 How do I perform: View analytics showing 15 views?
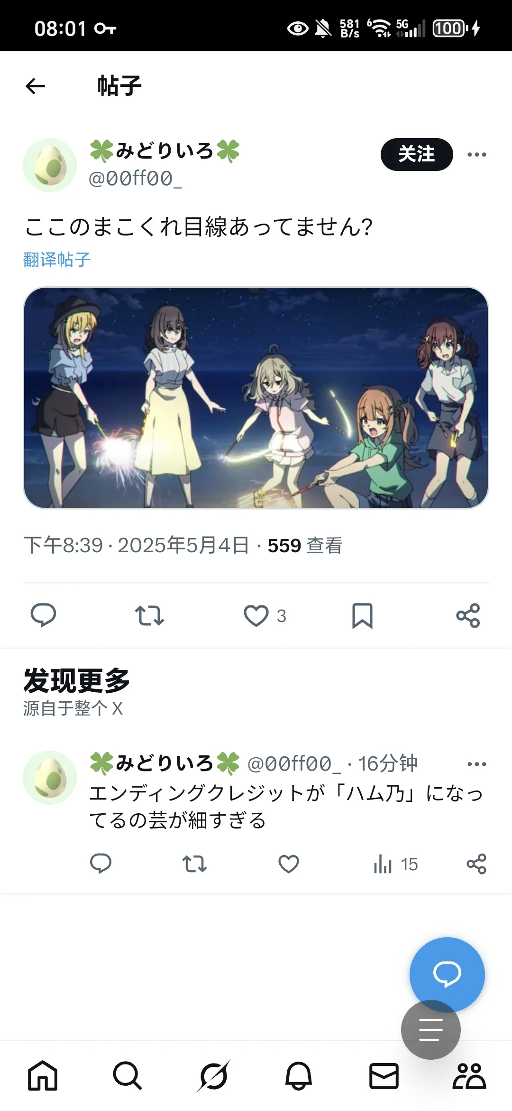(395, 864)
